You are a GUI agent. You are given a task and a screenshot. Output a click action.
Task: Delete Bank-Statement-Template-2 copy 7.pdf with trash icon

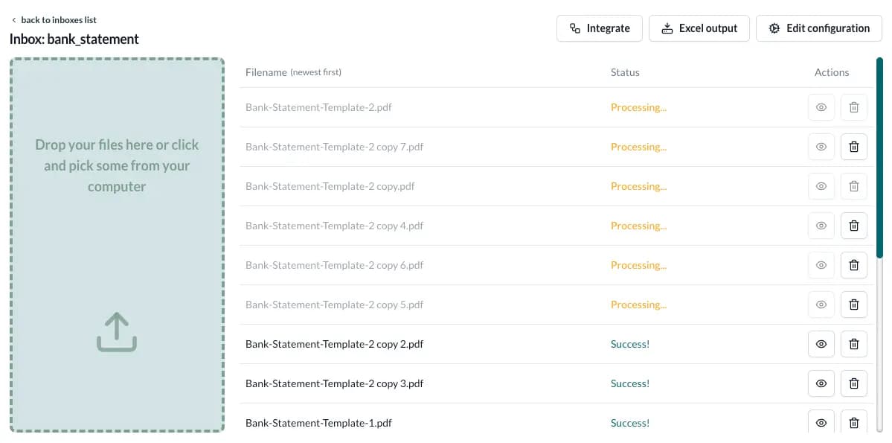[853, 147]
